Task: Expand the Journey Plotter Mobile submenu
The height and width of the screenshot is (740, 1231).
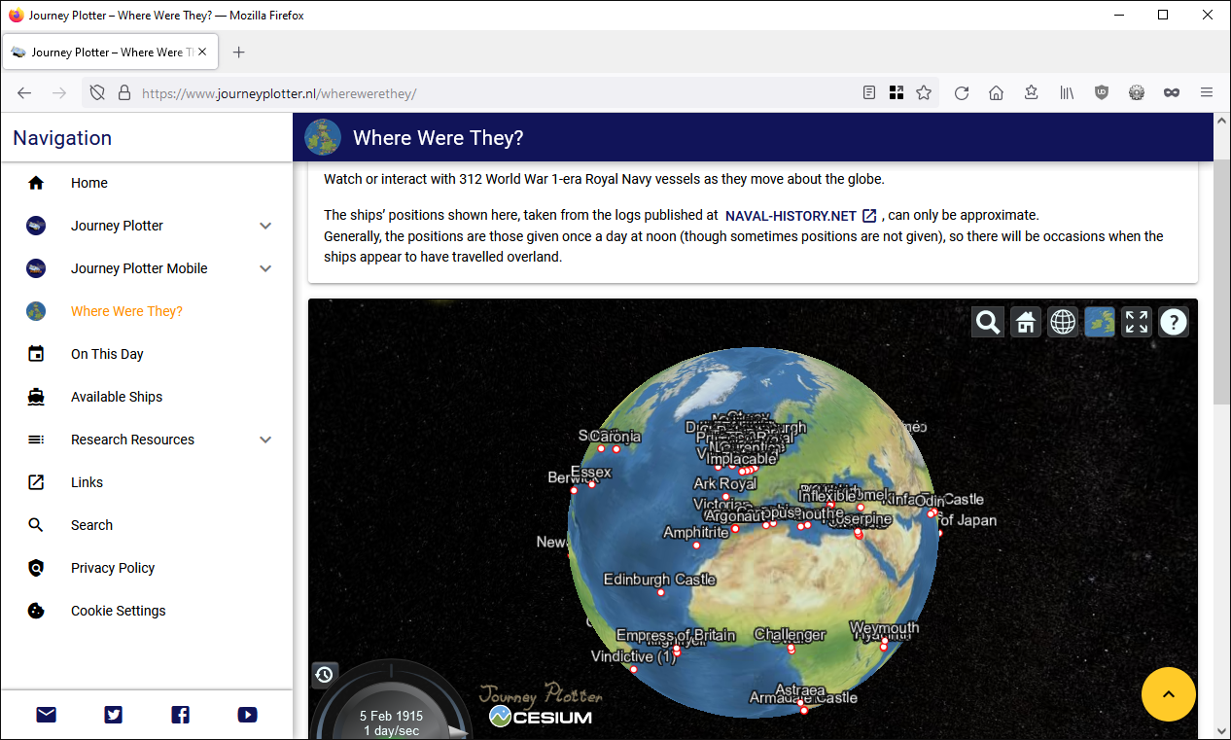Action: point(265,268)
